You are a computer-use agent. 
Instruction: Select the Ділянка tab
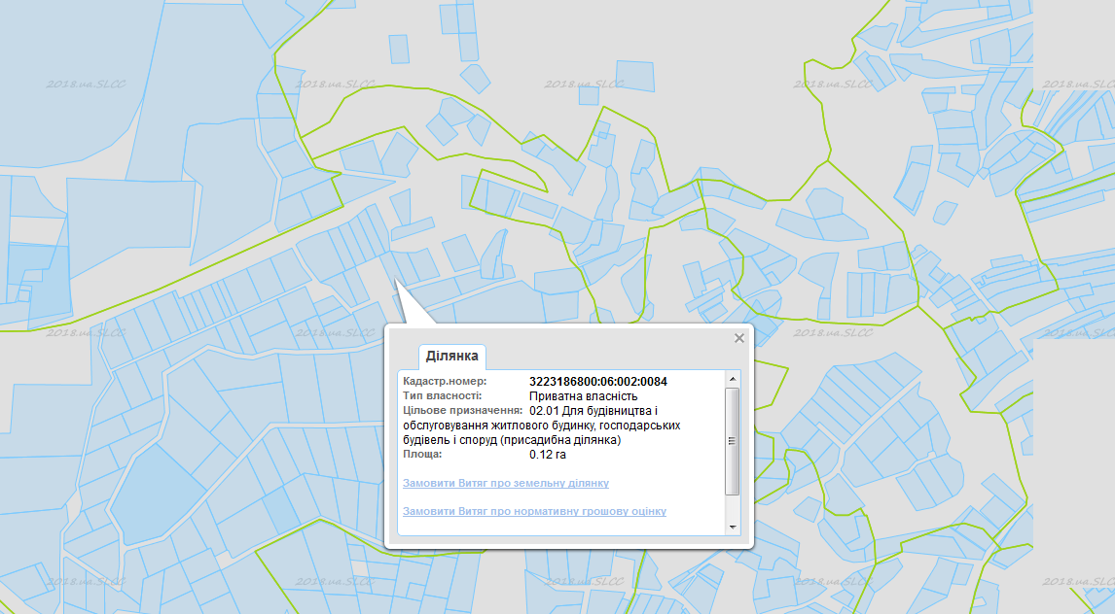[x=452, y=357]
